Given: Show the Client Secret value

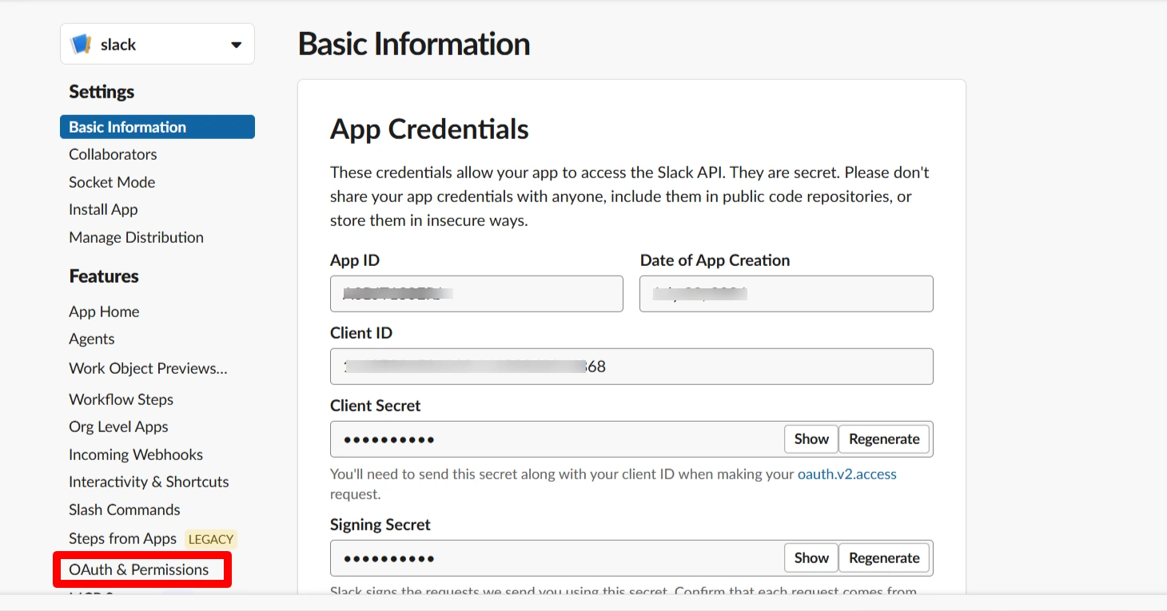Looking at the screenshot, I should [x=811, y=439].
